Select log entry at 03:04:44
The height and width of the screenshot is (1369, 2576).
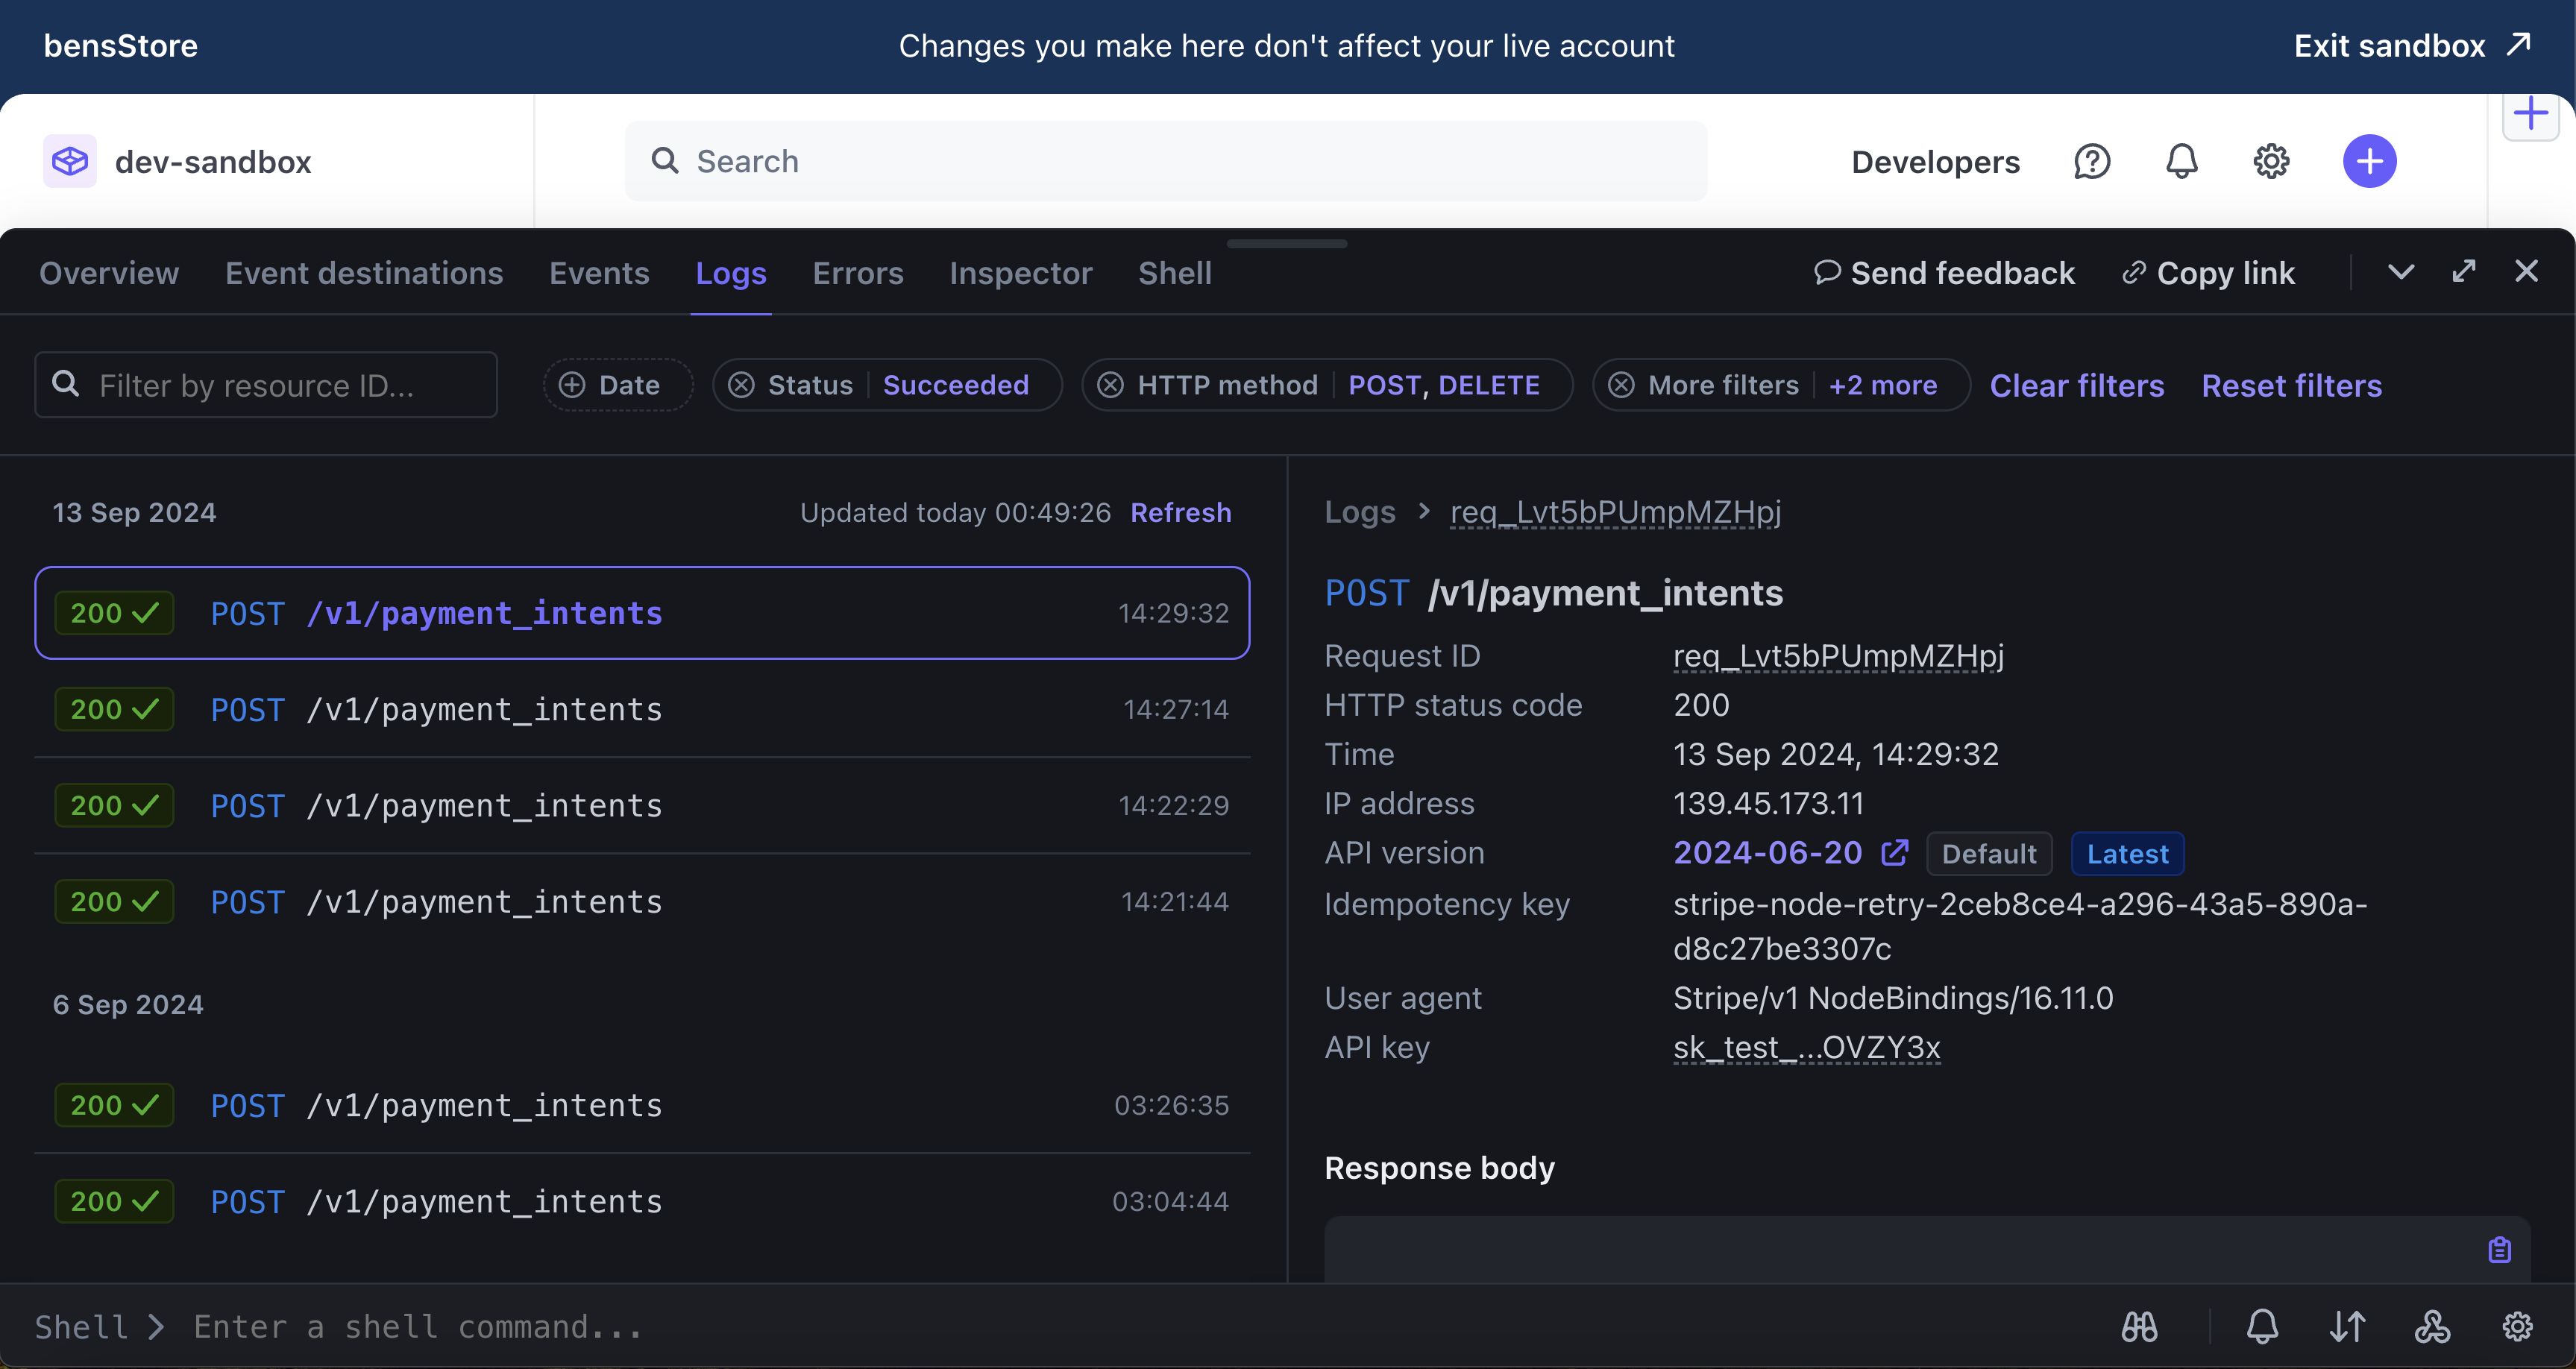pyautogui.click(x=642, y=1201)
